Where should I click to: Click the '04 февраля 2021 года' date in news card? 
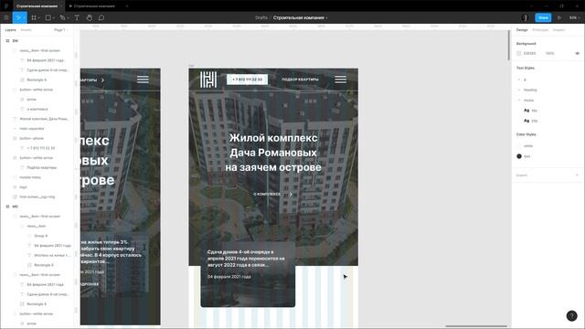229,277
